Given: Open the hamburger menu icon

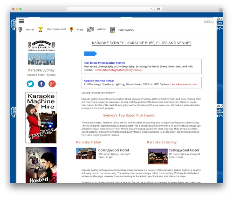Looking at the screenshot, I should coord(22,21).
